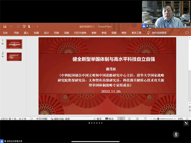Open the undo history dropdown arrow
The width and height of the screenshot is (191, 143).
14,26
